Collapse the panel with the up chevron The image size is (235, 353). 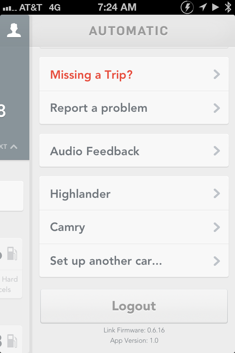(14, 147)
